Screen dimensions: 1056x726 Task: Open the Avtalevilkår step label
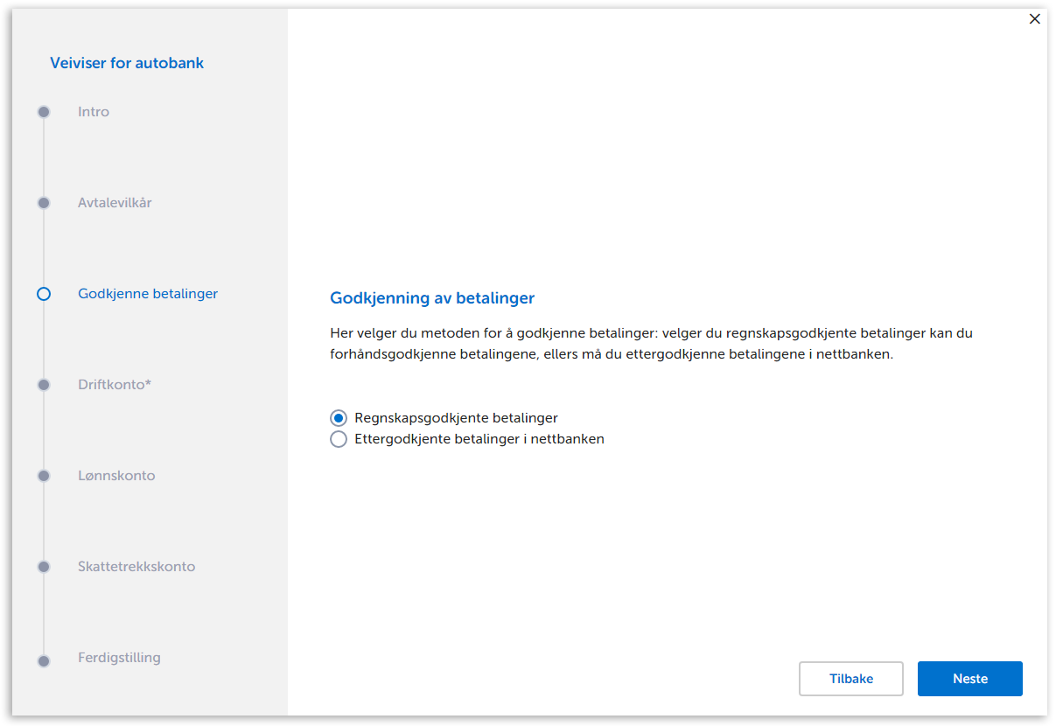[115, 203]
